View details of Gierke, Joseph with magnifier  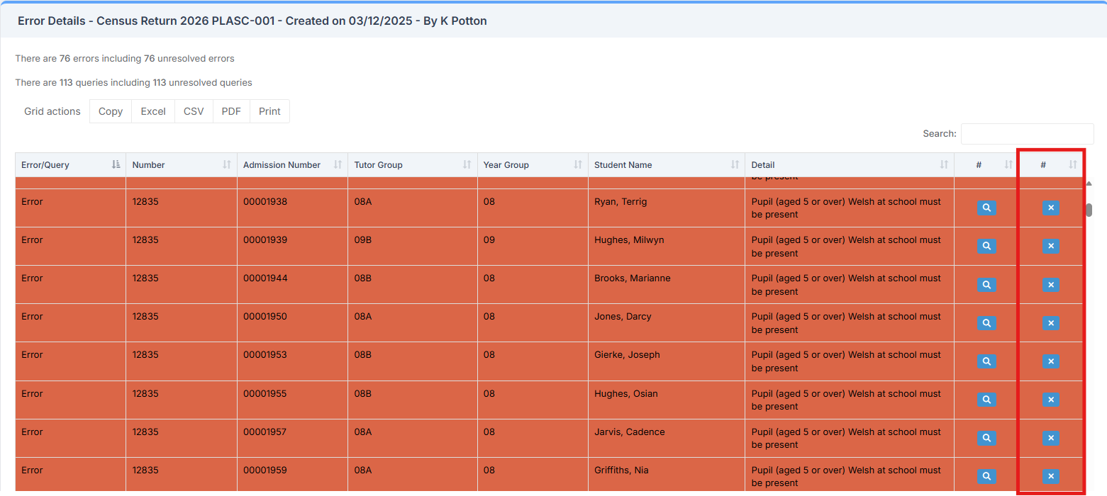click(x=986, y=361)
